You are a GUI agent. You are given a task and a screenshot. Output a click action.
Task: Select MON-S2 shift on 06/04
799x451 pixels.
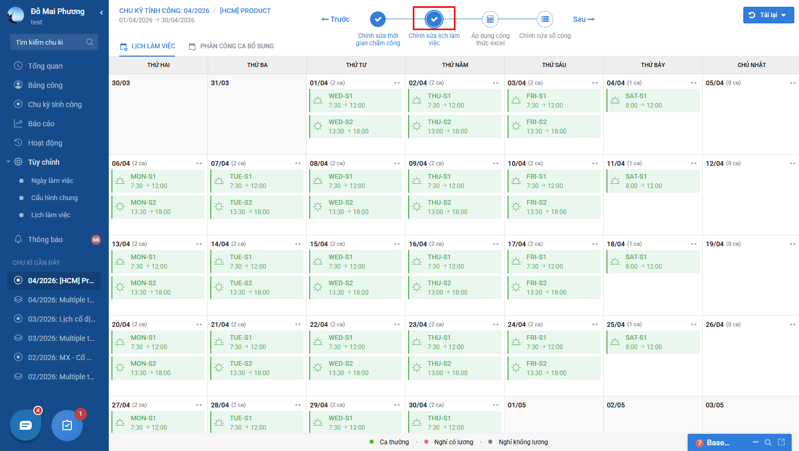click(x=158, y=207)
